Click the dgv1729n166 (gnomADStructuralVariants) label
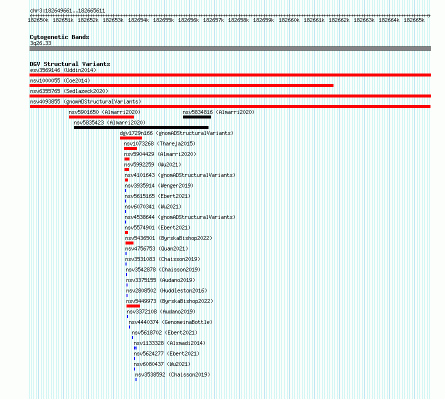The width and height of the screenshot is (445, 399). [176, 133]
